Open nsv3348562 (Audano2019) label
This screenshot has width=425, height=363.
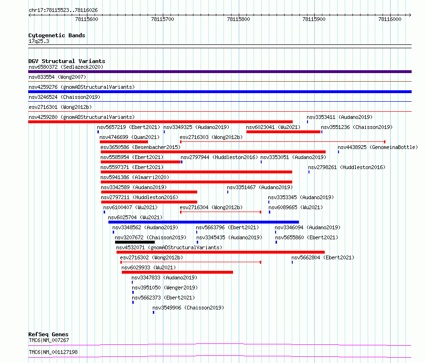145,227
